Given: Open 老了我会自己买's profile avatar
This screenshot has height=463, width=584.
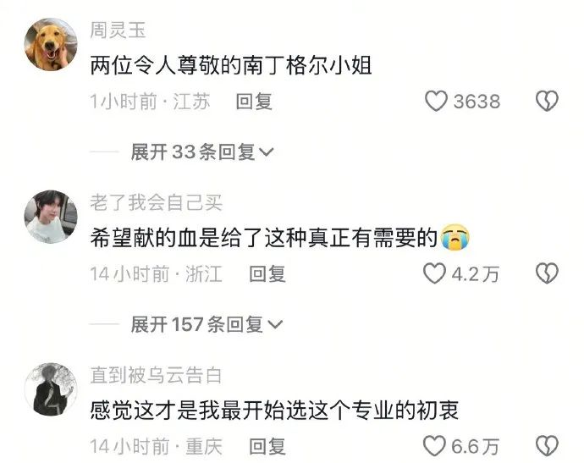Looking at the screenshot, I should click(51, 217).
